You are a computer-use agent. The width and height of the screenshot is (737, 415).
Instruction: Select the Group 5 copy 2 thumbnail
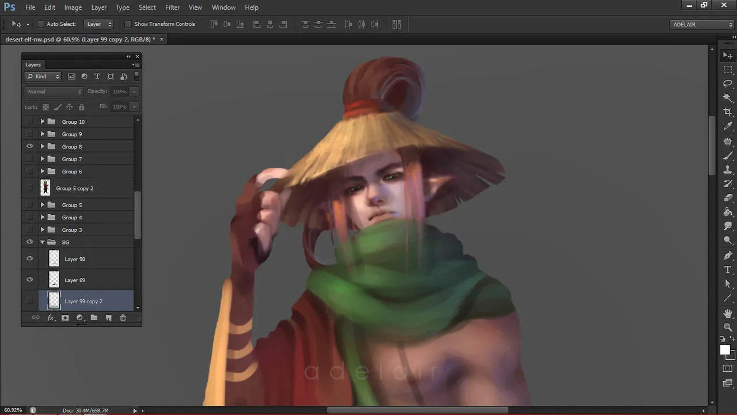pyautogui.click(x=45, y=188)
